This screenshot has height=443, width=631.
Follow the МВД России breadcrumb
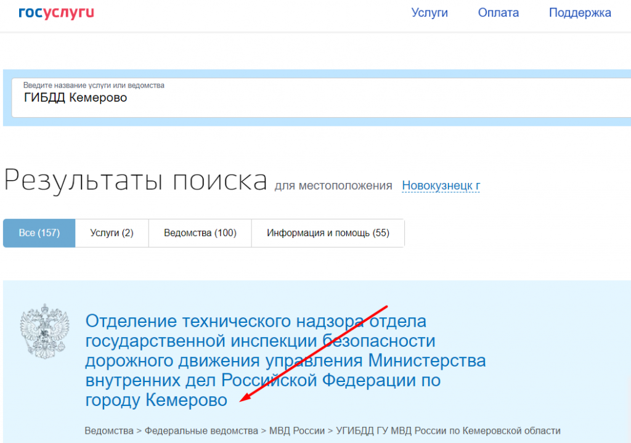pos(296,431)
